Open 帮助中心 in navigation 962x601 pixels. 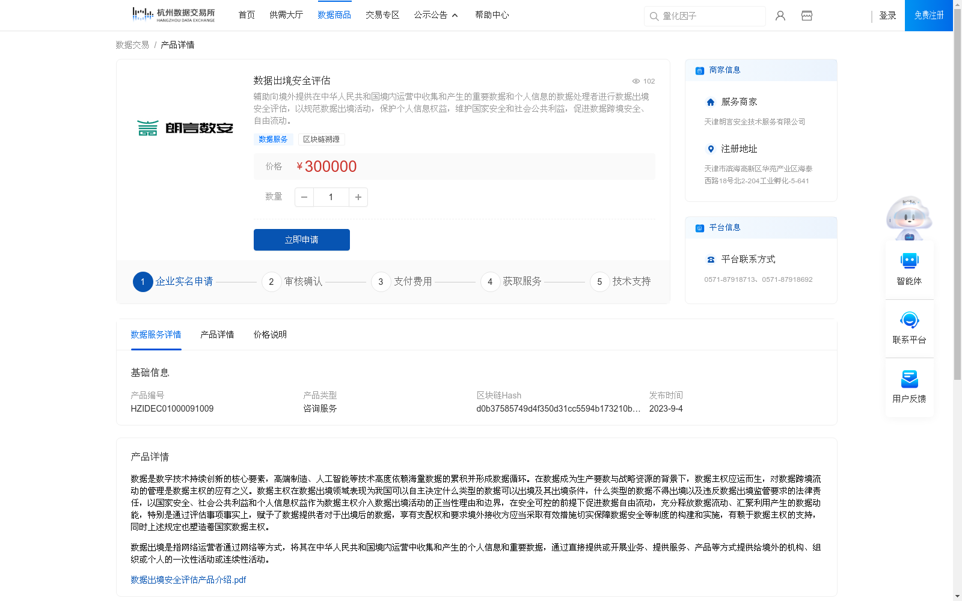click(492, 15)
